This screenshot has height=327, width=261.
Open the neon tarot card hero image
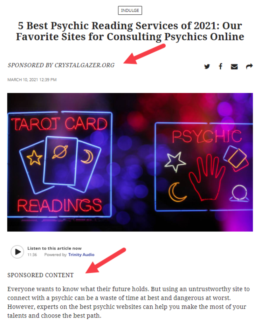coord(130,162)
